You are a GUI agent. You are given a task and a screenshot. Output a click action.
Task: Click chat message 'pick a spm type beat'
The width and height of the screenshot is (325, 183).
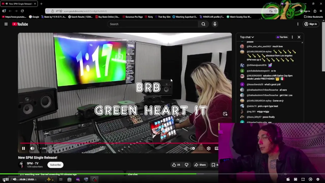pyautogui.click(x=268, y=106)
